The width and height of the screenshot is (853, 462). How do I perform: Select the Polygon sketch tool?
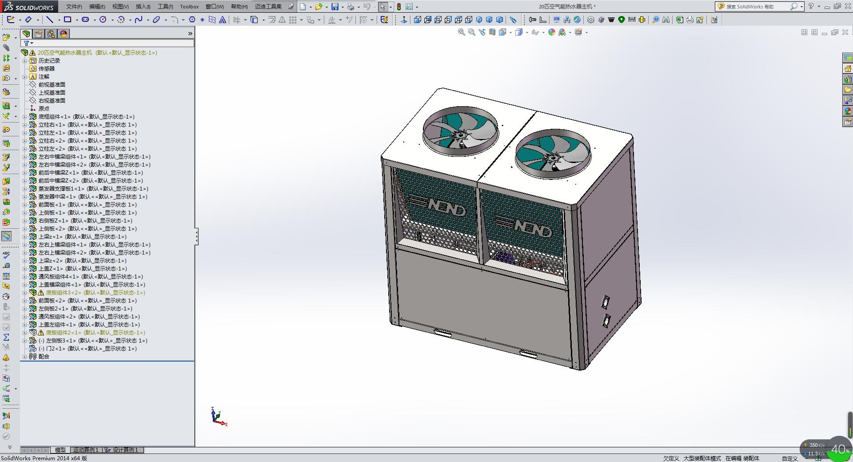(192, 20)
